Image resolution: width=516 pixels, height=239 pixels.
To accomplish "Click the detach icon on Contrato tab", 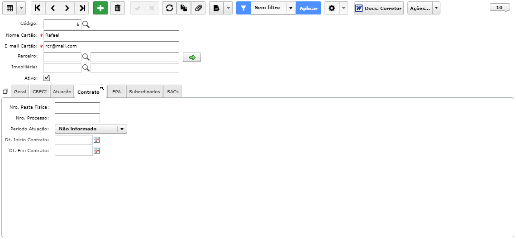I will [102, 89].
